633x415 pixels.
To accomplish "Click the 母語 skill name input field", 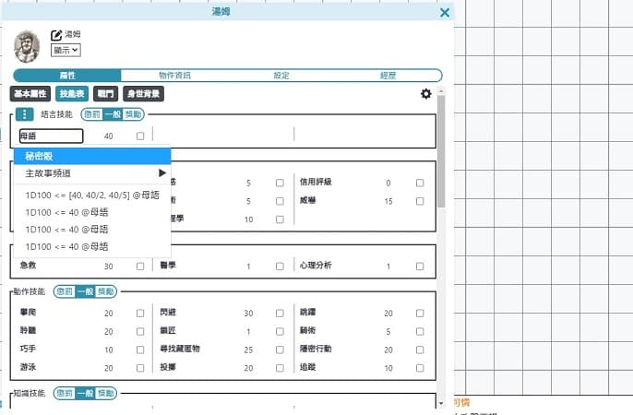I will (x=50, y=136).
